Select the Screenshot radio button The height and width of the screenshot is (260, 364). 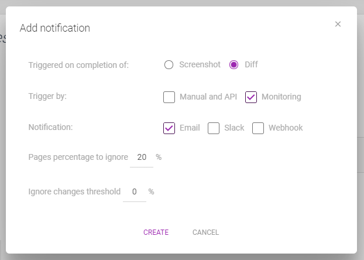point(169,64)
